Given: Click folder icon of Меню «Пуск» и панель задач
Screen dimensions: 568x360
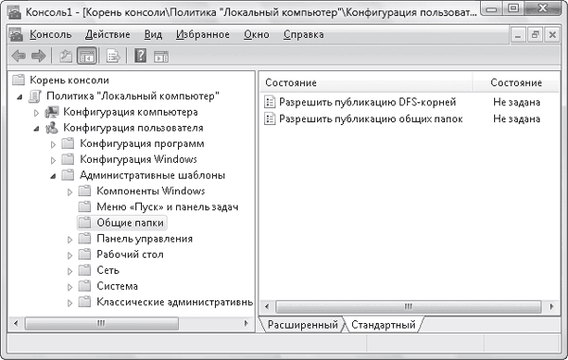Looking at the screenshot, I should click(84, 207).
